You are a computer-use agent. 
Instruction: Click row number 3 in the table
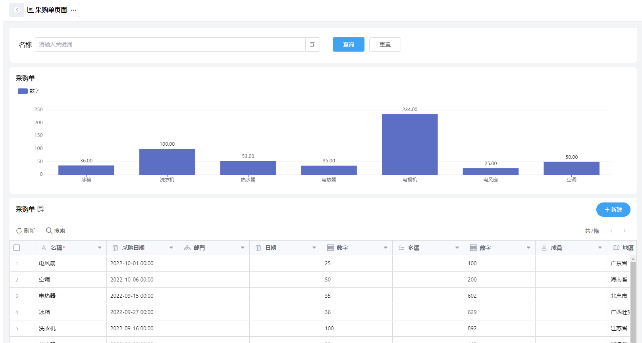[x=17, y=296]
